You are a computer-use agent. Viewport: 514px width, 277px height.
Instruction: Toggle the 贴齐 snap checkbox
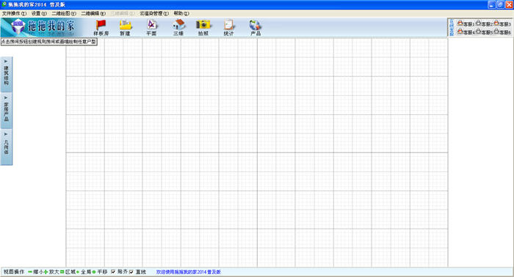coord(113,272)
